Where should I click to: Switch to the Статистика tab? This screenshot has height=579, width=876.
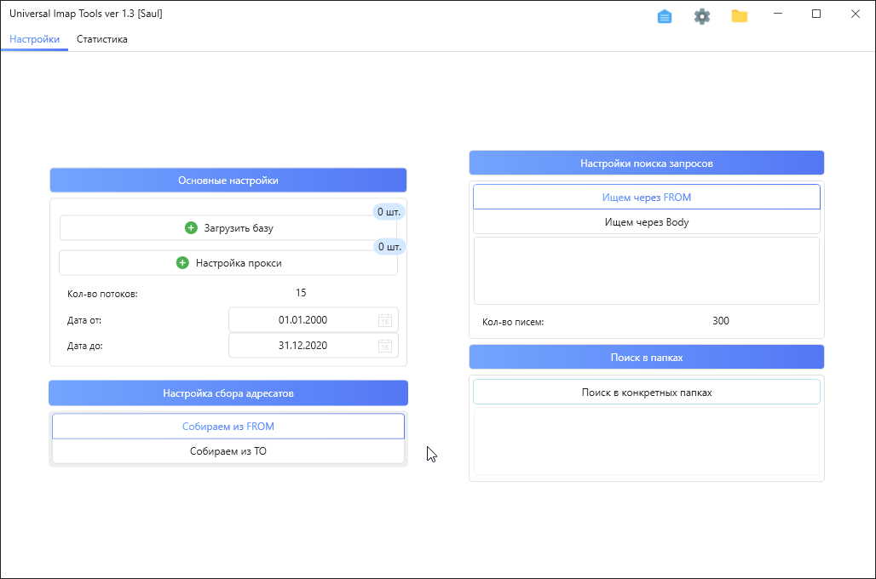pos(102,39)
